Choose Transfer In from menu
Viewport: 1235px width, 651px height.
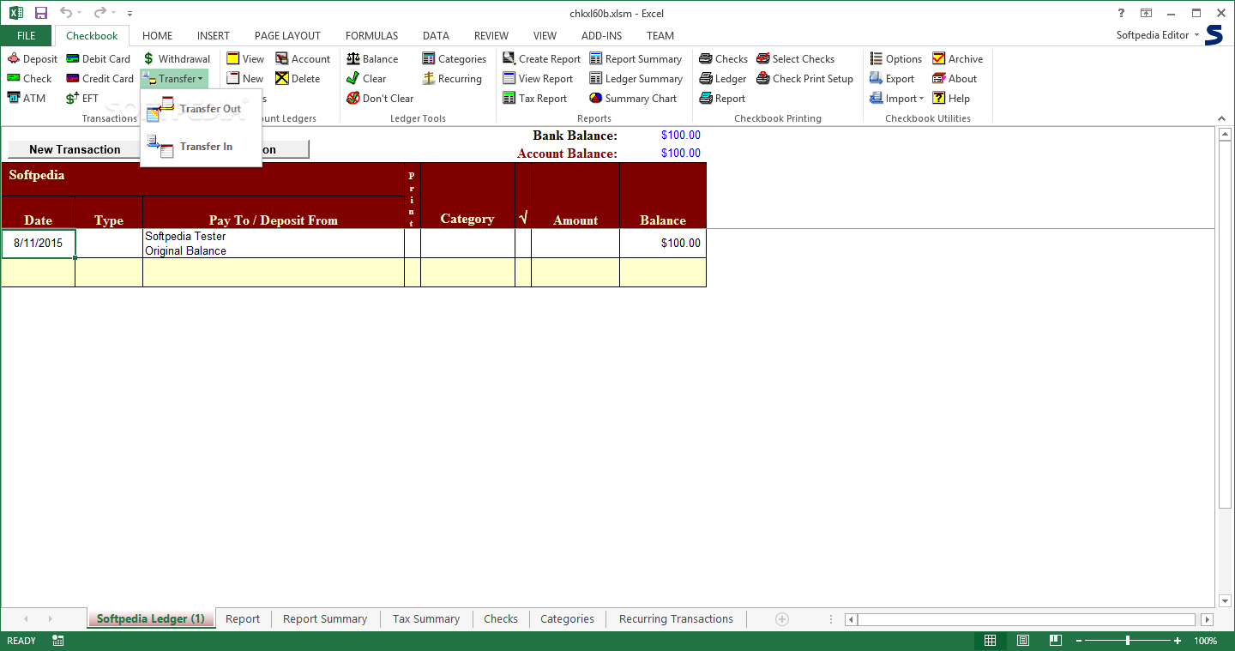pos(201,147)
